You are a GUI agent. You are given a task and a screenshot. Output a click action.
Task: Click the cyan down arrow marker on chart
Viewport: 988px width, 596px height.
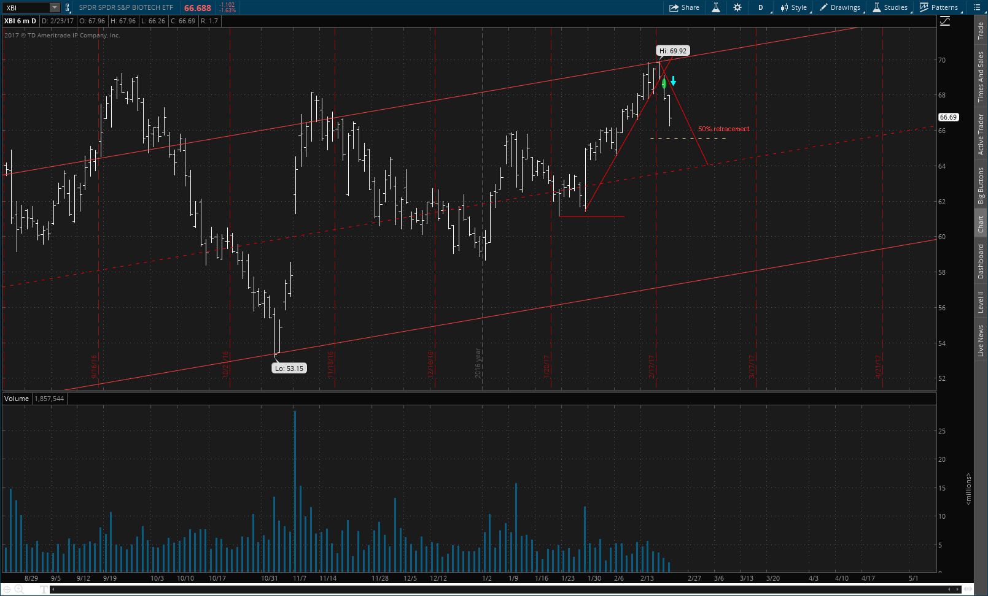tap(674, 81)
